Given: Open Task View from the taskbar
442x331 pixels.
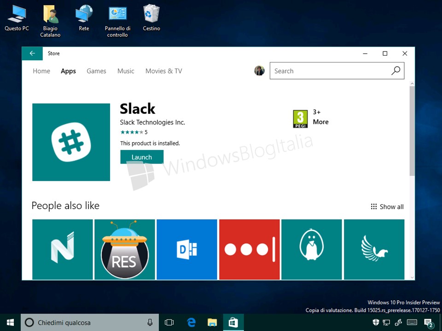Looking at the screenshot, I should (169, 323).
